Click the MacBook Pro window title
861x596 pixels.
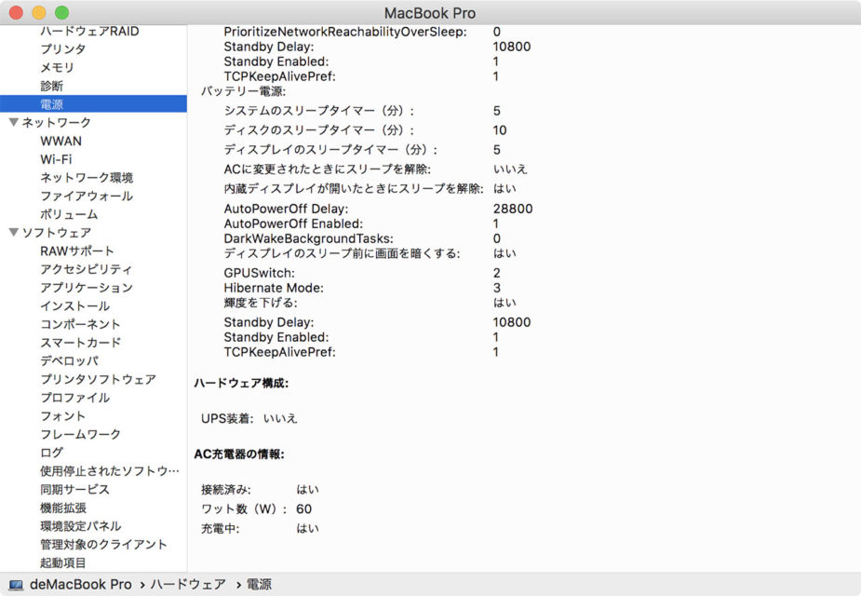click(430, 13)
